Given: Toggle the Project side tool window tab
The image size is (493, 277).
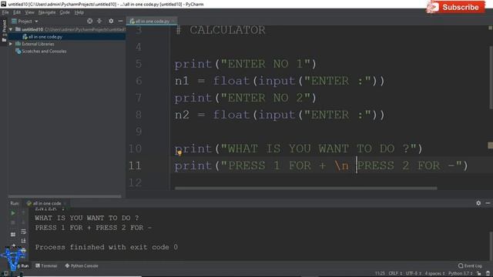Looking at the screenshot, I should point(4,31).
